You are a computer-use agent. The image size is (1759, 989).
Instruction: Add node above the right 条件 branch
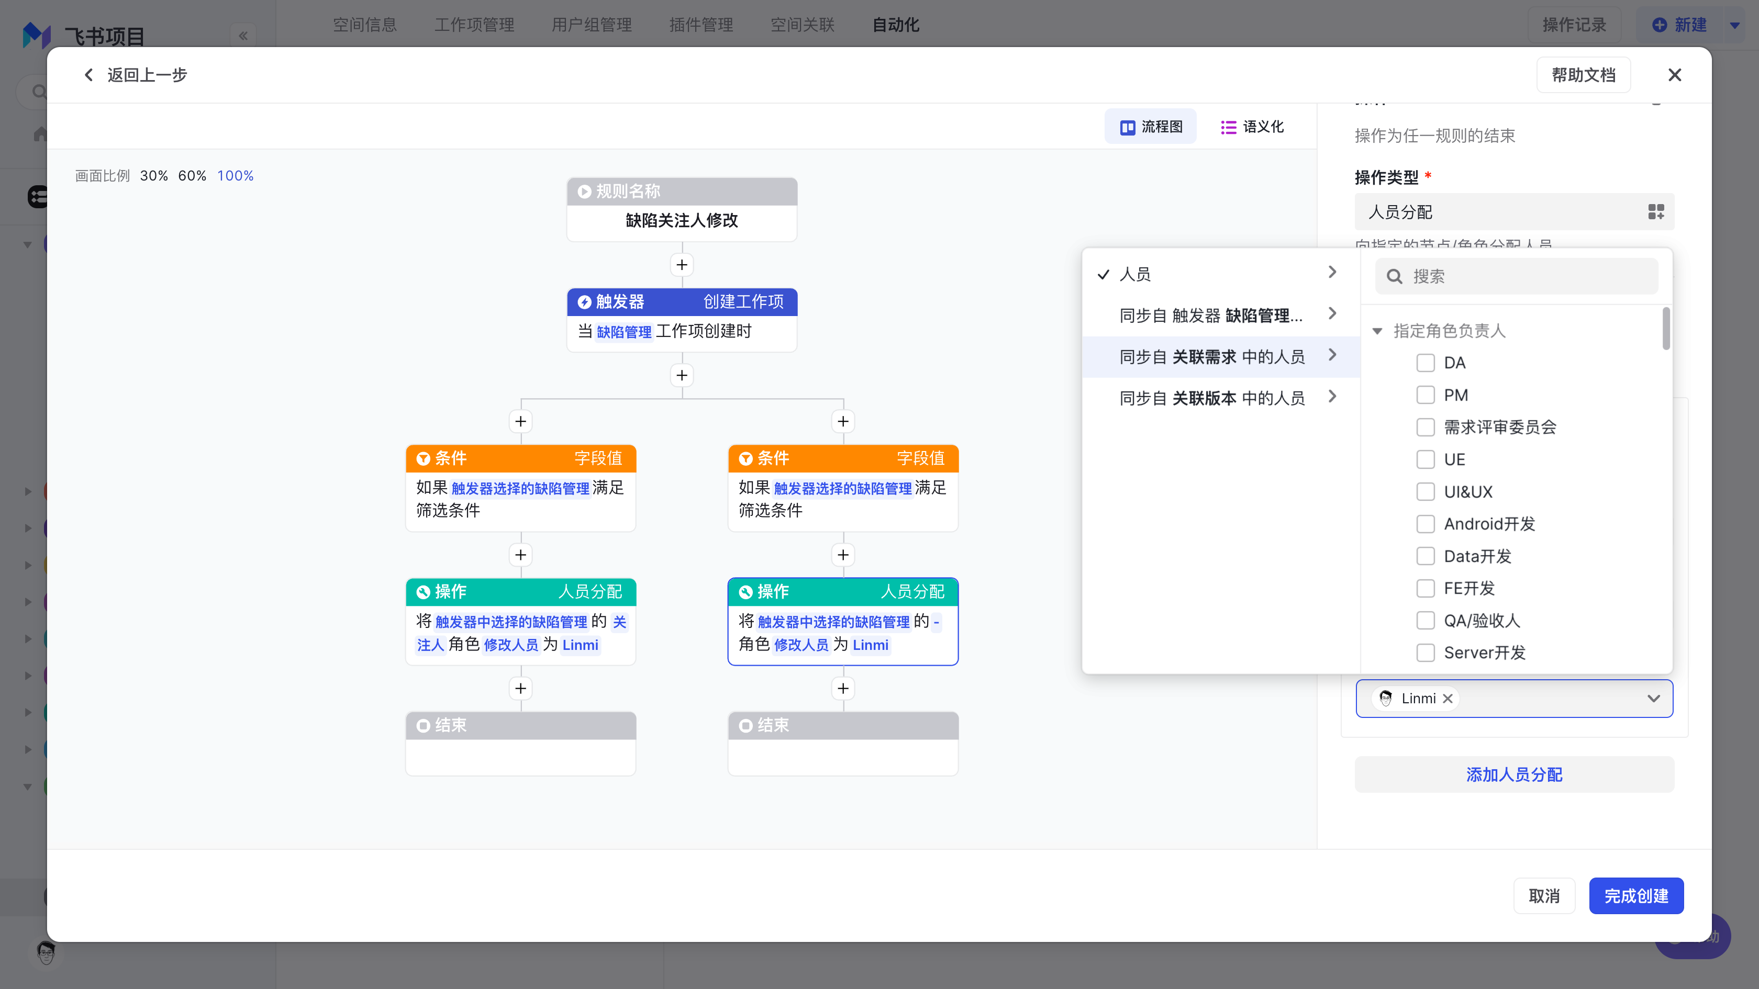click(843, 421)
